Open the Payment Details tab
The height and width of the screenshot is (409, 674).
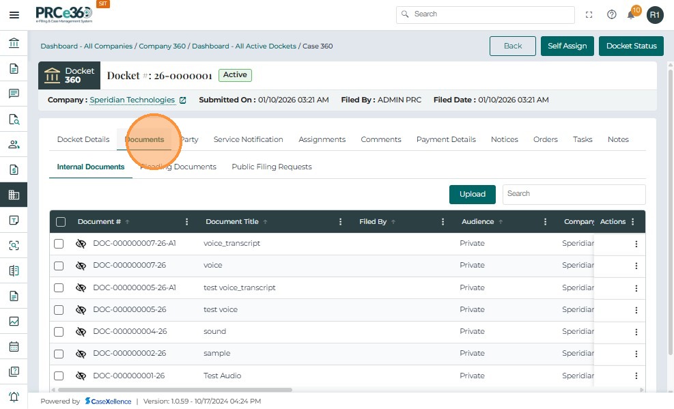446,139
